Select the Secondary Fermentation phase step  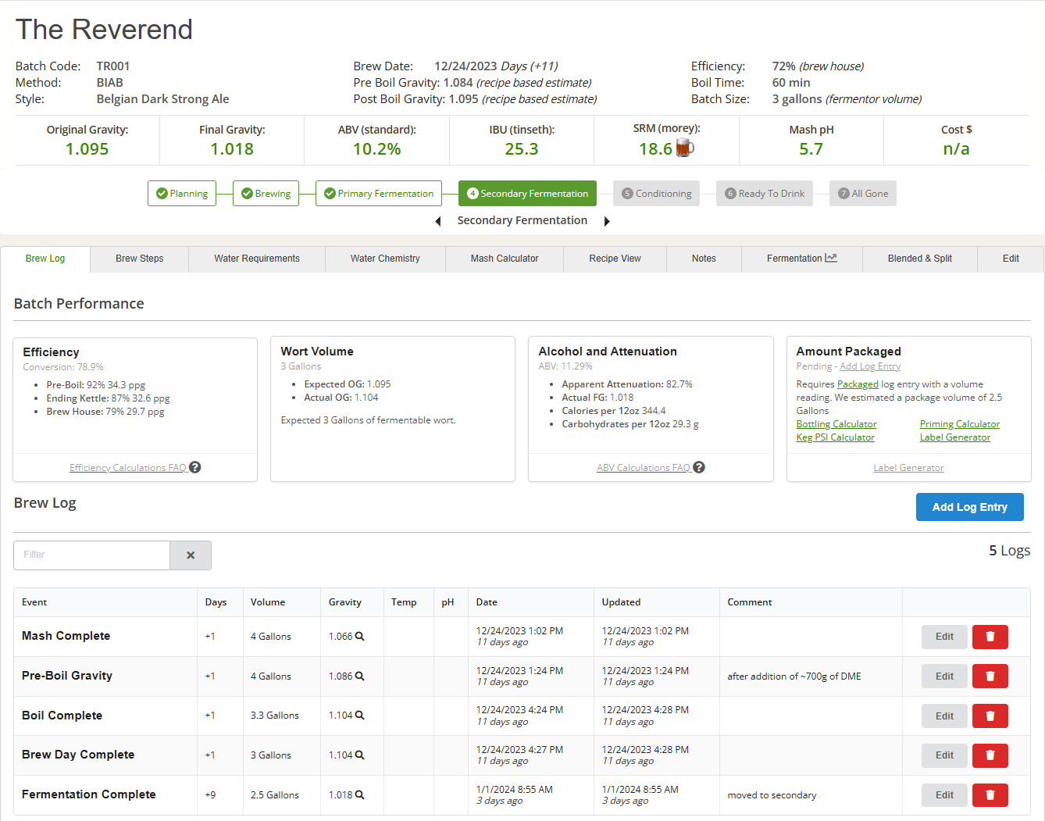click(x=527, y=194)
